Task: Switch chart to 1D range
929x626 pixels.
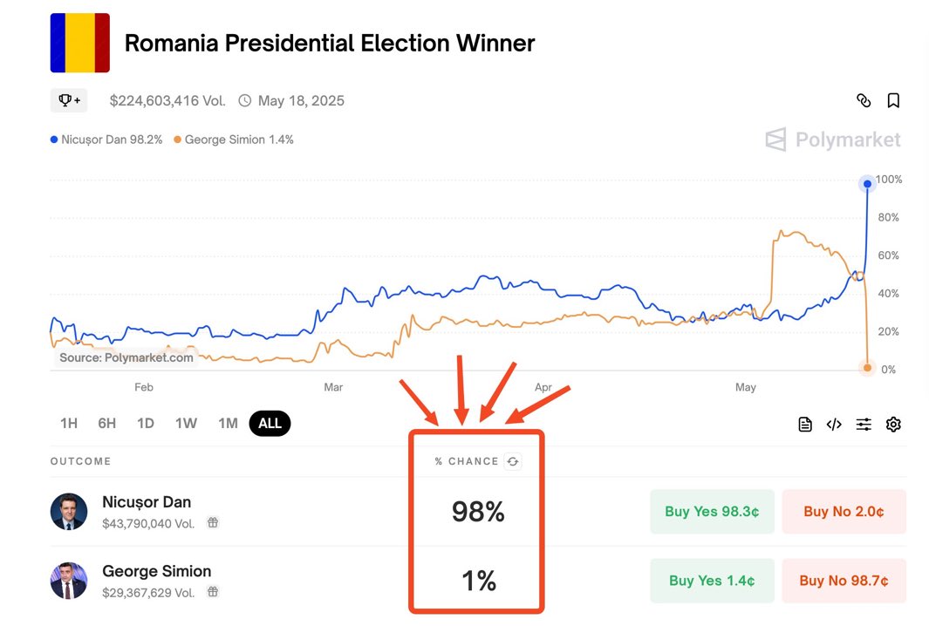Action: pyautogui.click(x=146, y=424)
